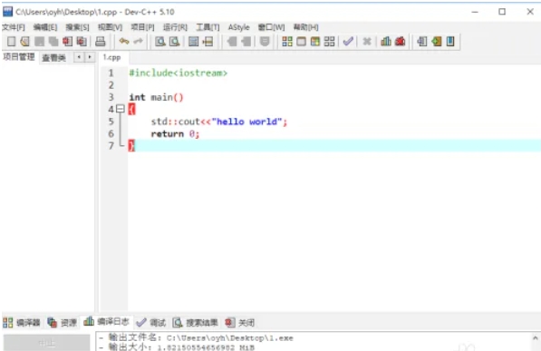The height and width of the screenshot is (351, 541).
Task: Click the Profile analysis bar-chart icon
Action: coord(386,42)
